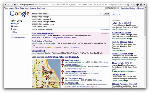Click the Search button
The image size is (150, 93).
click(106, 14)
